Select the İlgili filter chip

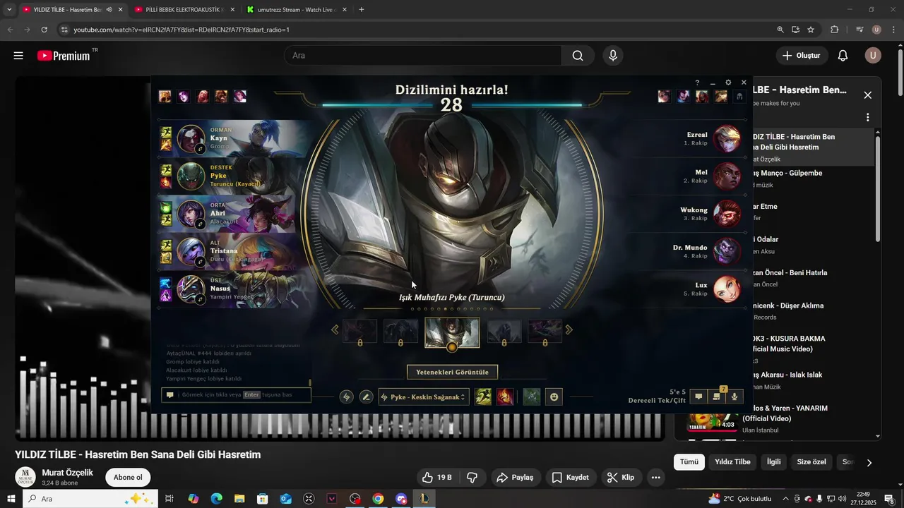click(774, 462)
